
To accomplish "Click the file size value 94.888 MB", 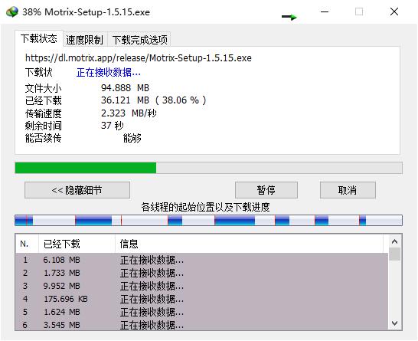I will 125,88.
